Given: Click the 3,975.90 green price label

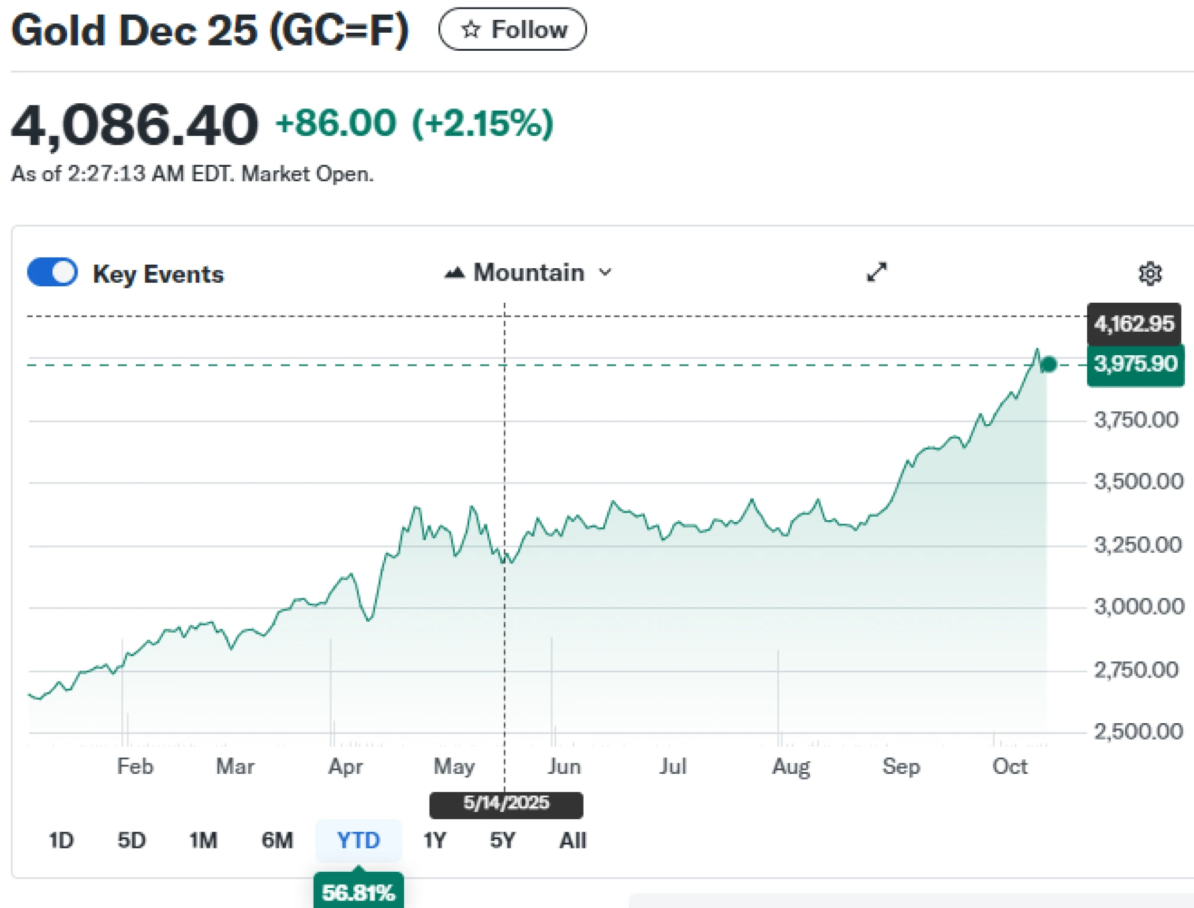Looking at the screenshot, I should click(1135, 364).
